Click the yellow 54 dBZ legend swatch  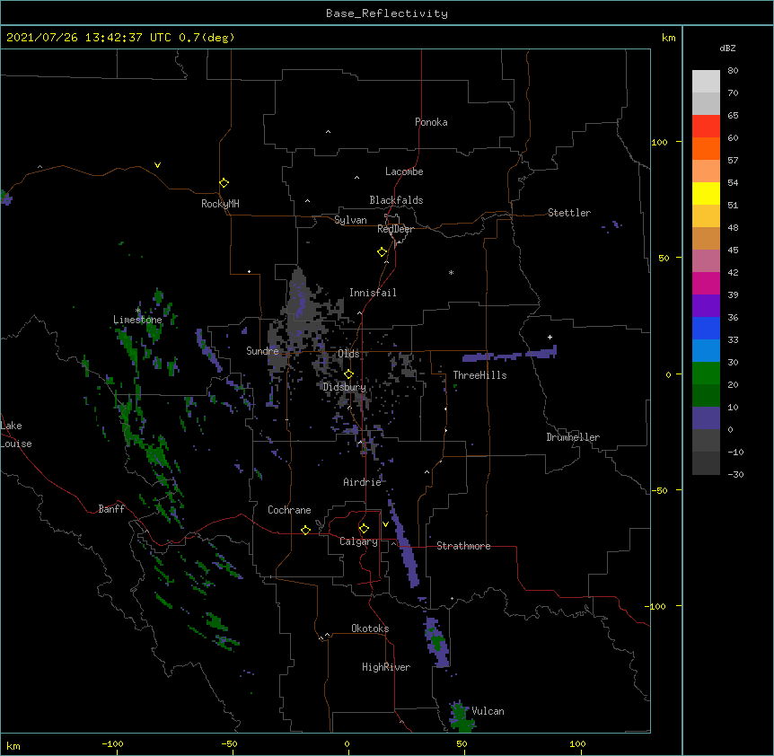(x=706, y=193)
